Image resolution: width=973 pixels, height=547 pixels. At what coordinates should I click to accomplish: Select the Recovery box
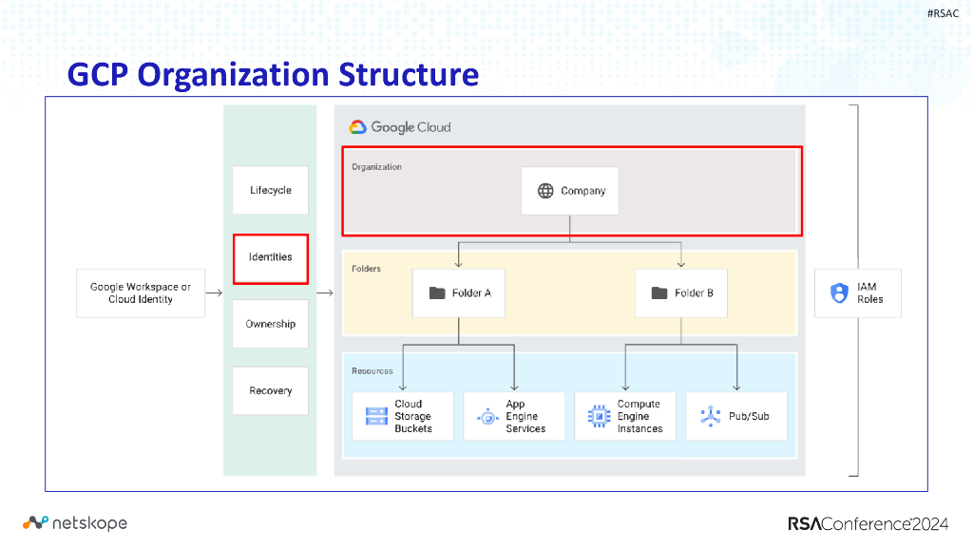pos(270,389)
